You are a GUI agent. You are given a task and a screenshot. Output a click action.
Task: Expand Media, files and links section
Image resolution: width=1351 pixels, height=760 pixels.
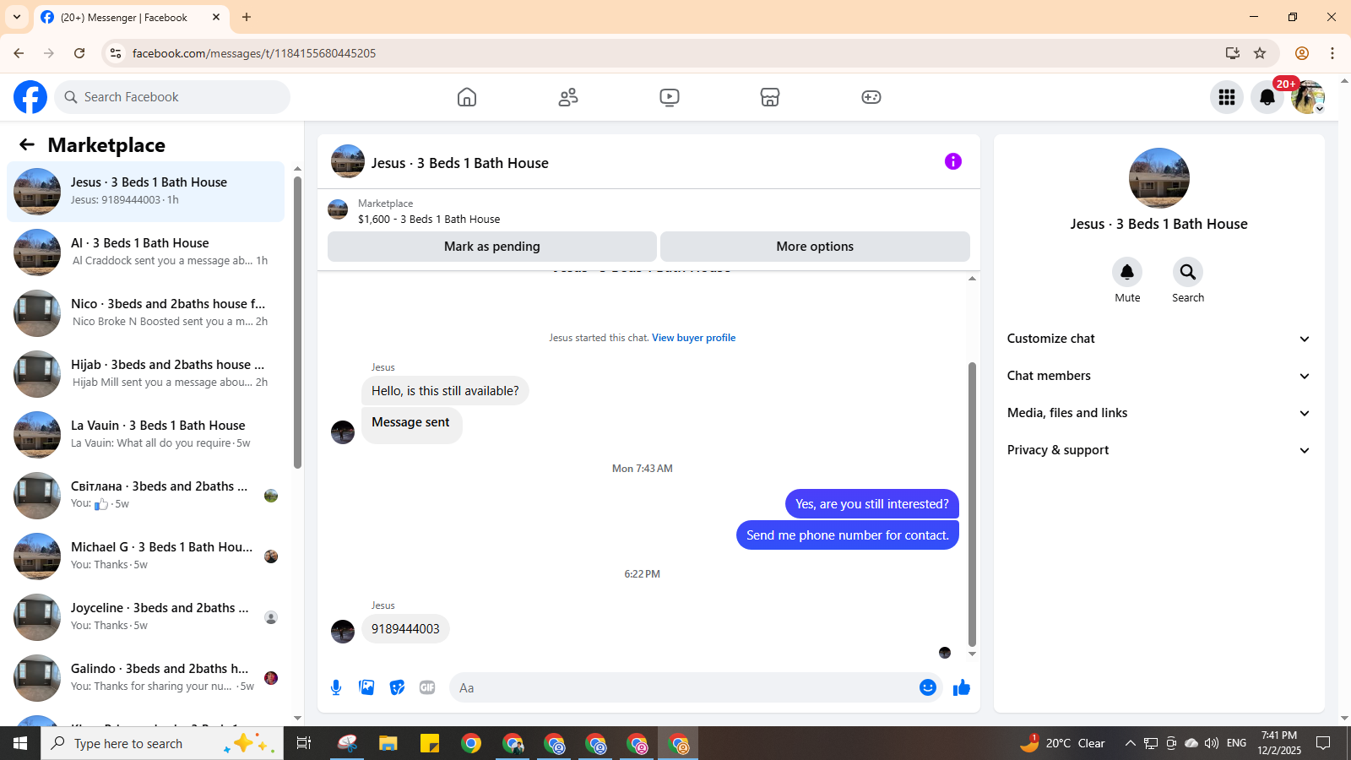click(1158, 413)
